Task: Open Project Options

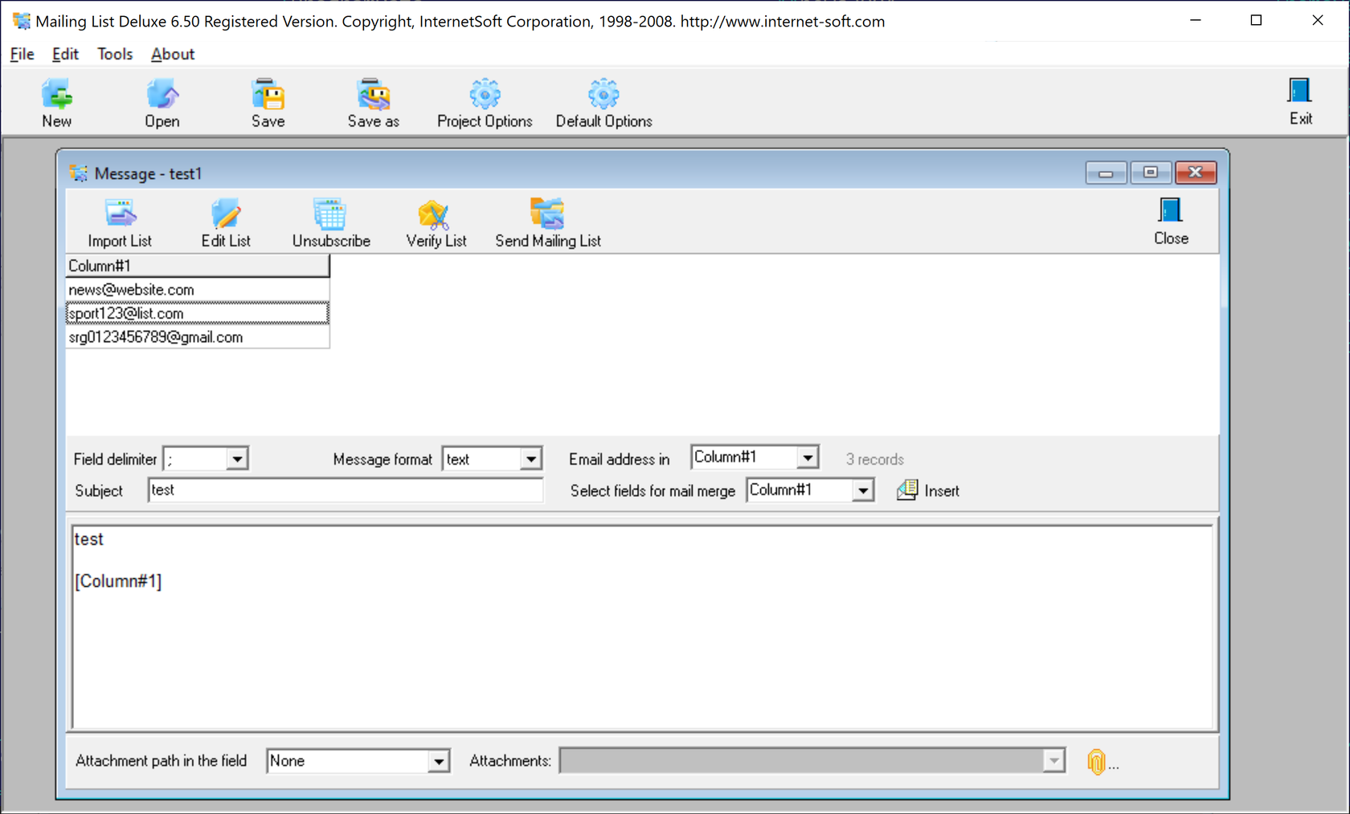Action: pyautogui.click(x=484, y=102)
